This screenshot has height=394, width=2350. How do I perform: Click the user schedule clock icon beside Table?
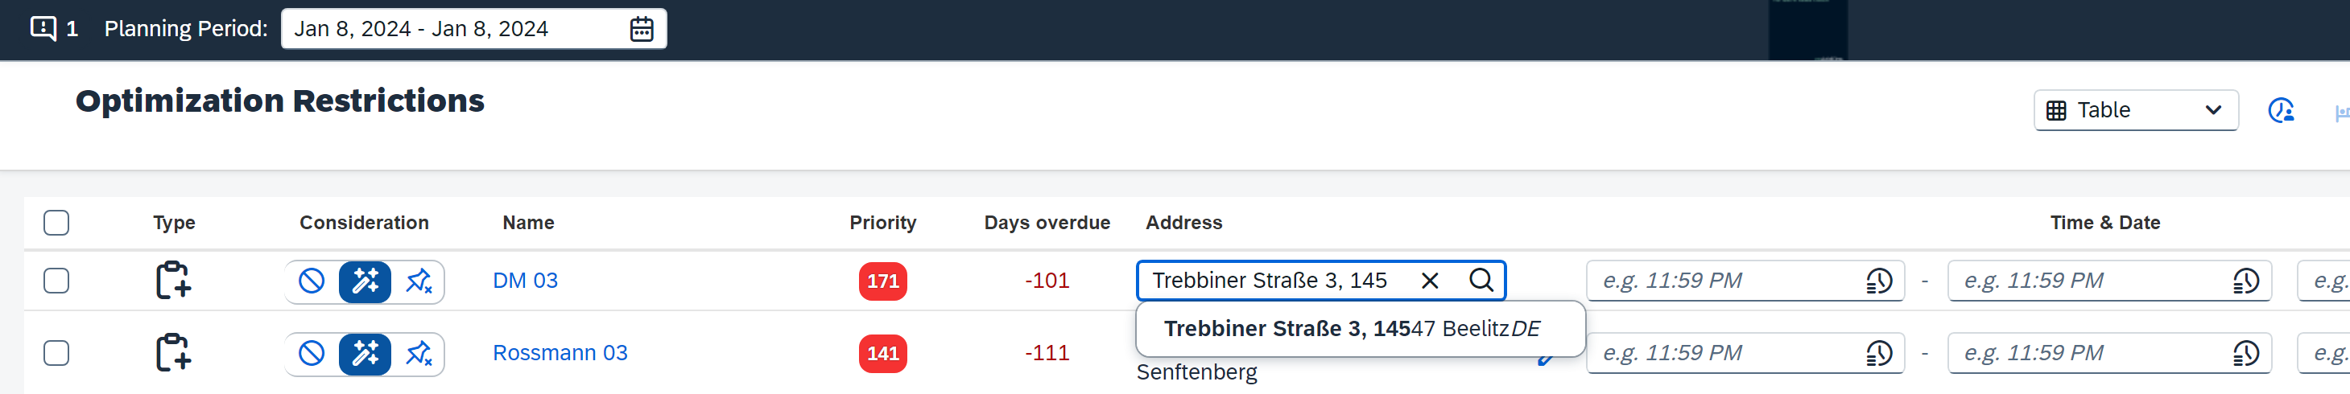(2281, 111)
